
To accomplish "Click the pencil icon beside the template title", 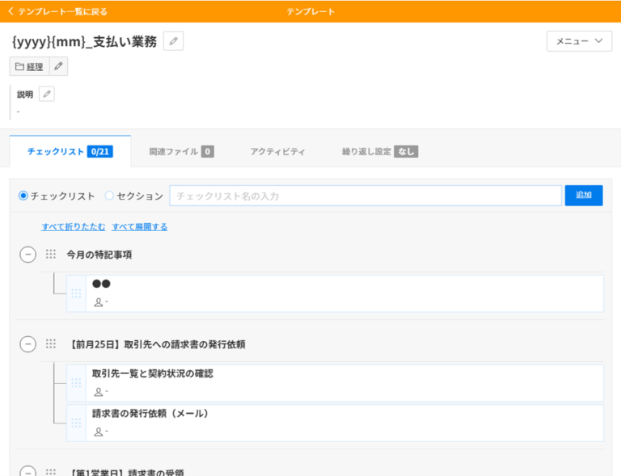I will pyautogui.click(x=173, y=41).
